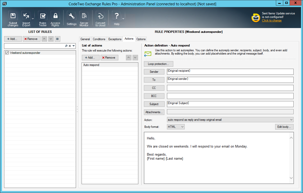Click the To field with {Original sender}
Viewport: 303px width, 193px height.
point(230,80)
